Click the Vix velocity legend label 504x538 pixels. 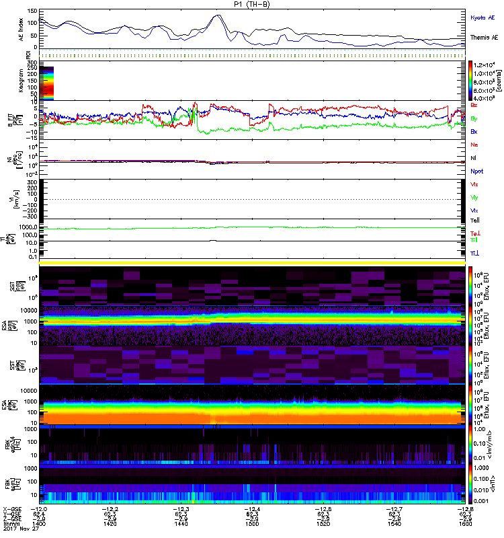click(x=474, y=210)
